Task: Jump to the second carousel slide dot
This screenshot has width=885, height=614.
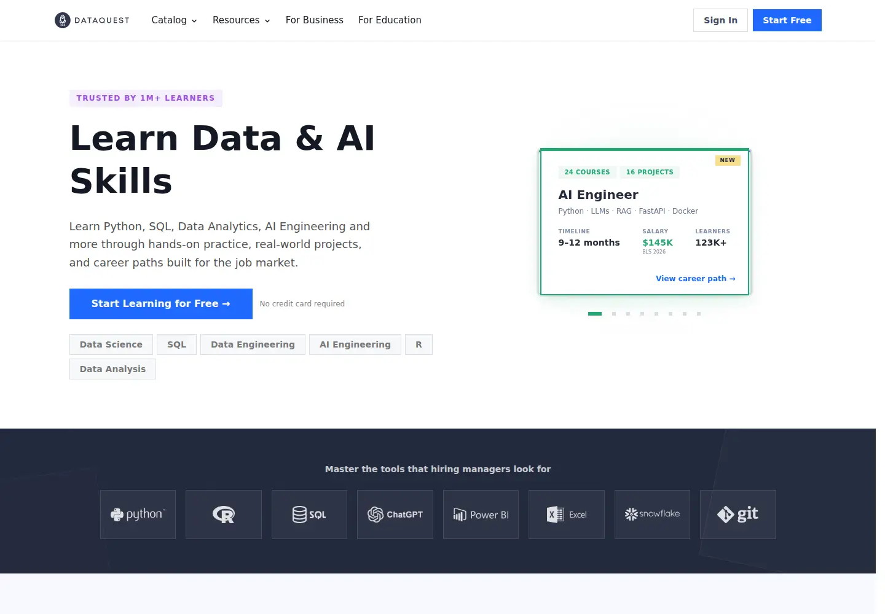Action: pyautogui.click(x=614, y=314)
